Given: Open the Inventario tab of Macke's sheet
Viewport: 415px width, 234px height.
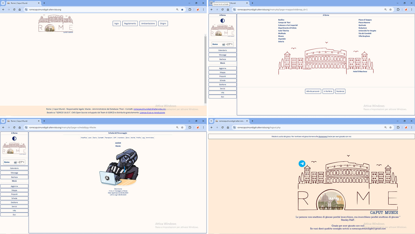Looking at the screenshot, I should point(121,138).
